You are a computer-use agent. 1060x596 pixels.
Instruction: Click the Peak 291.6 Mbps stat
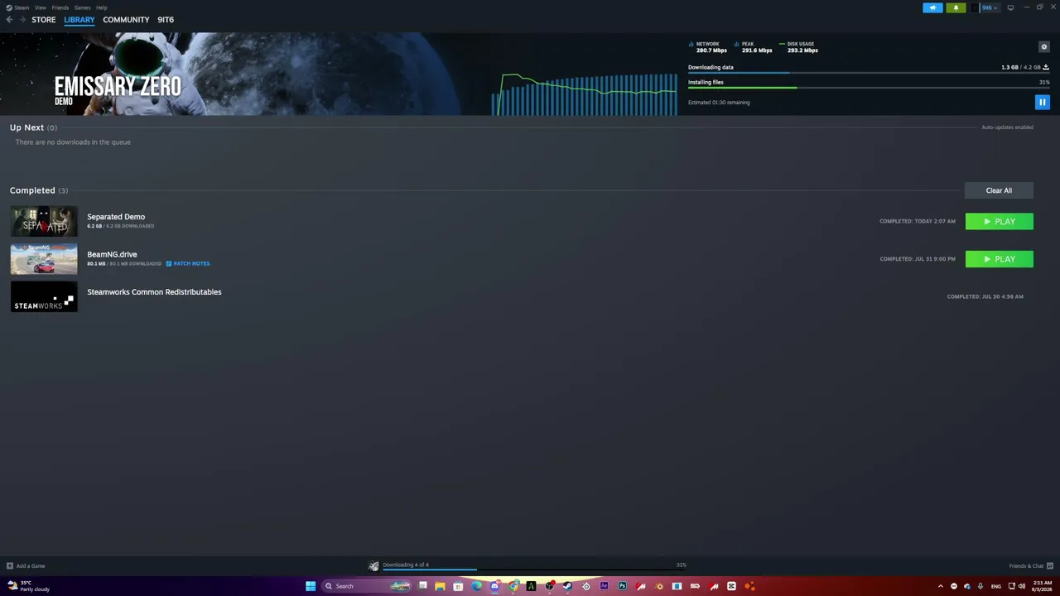tap(753, 47)
